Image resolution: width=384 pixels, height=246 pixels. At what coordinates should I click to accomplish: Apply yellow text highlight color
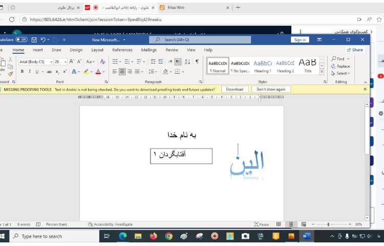tap(86, 72)
